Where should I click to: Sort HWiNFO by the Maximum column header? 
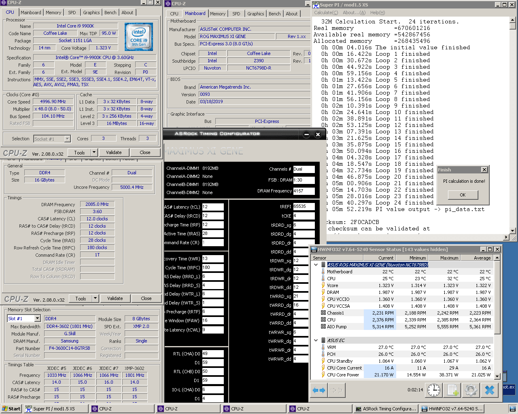(x=444, y=258)
